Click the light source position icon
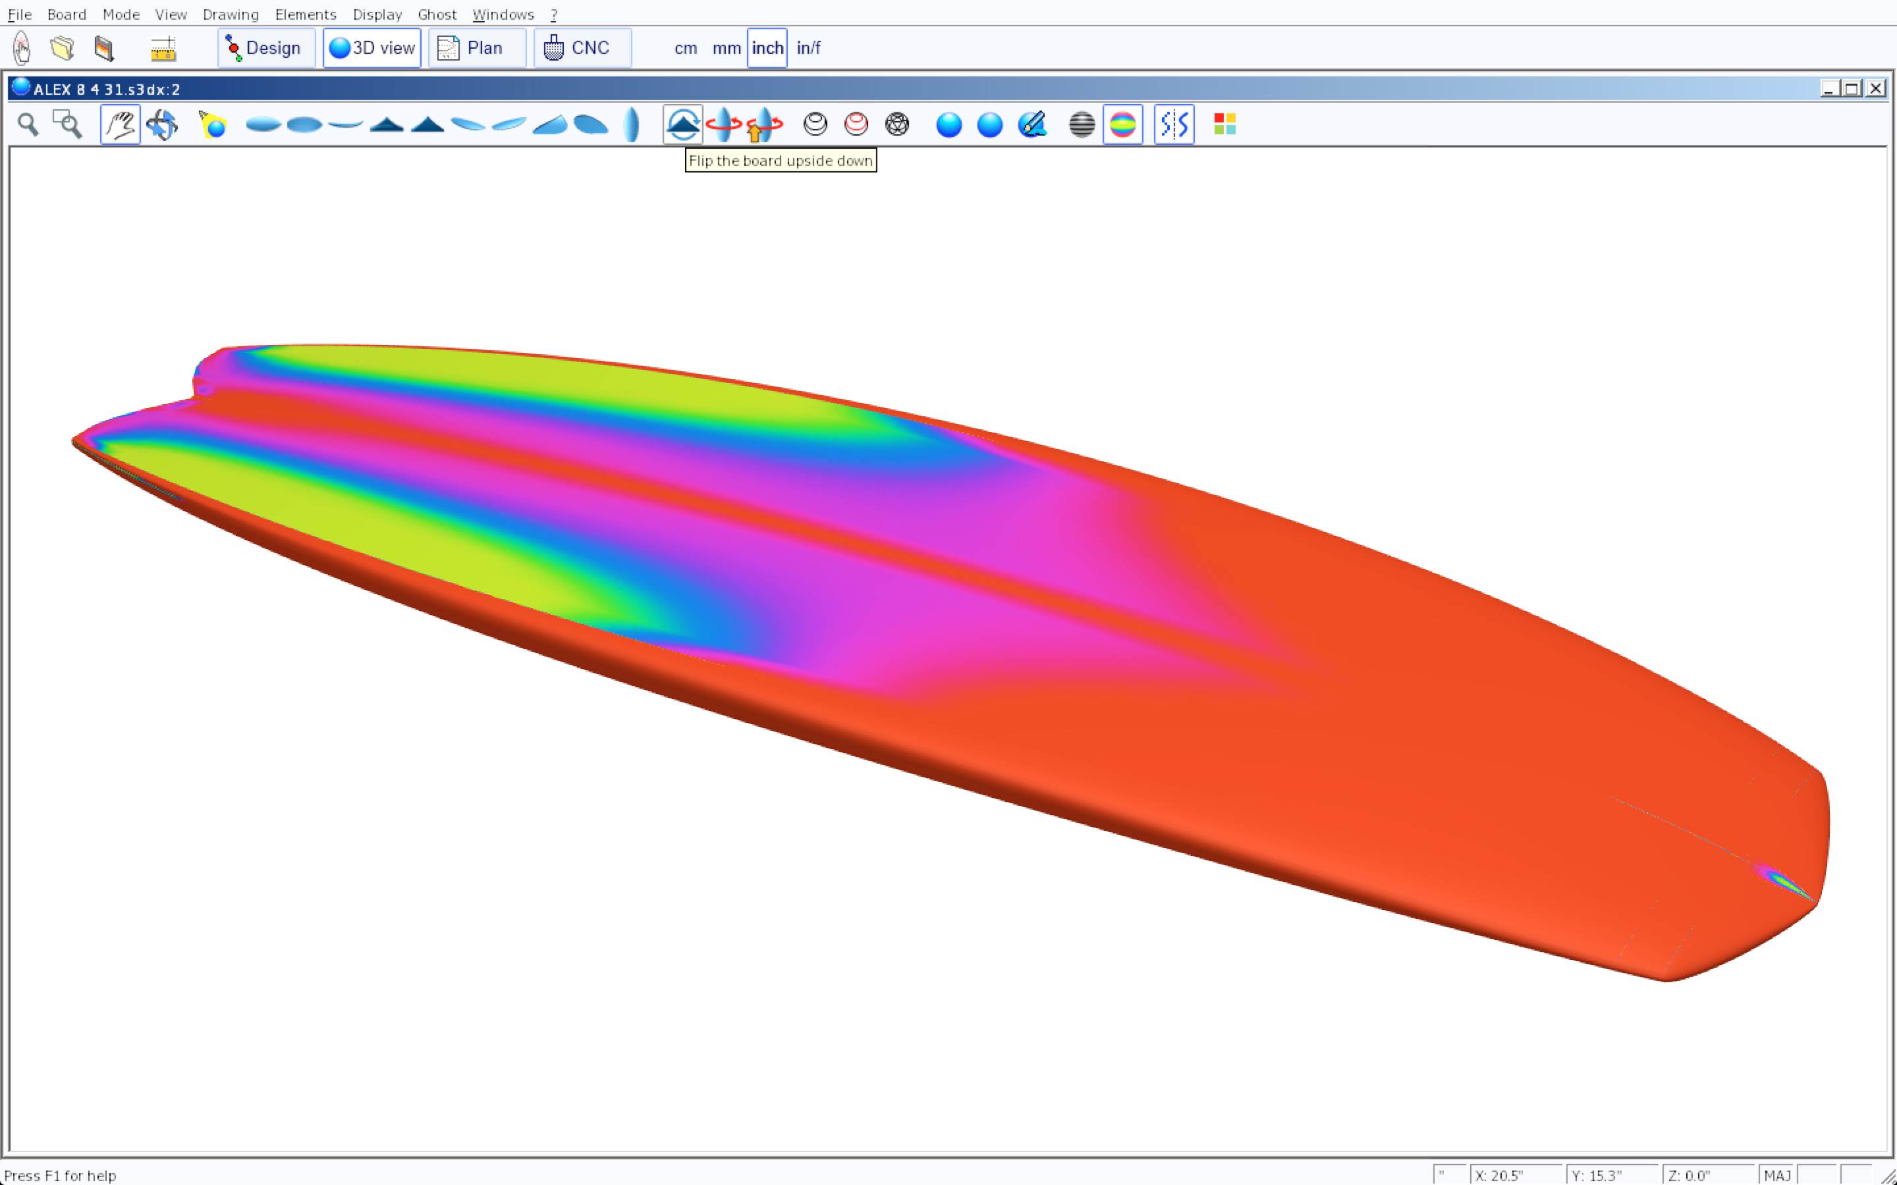1897x1185 pixels. [x=213, y=124]
